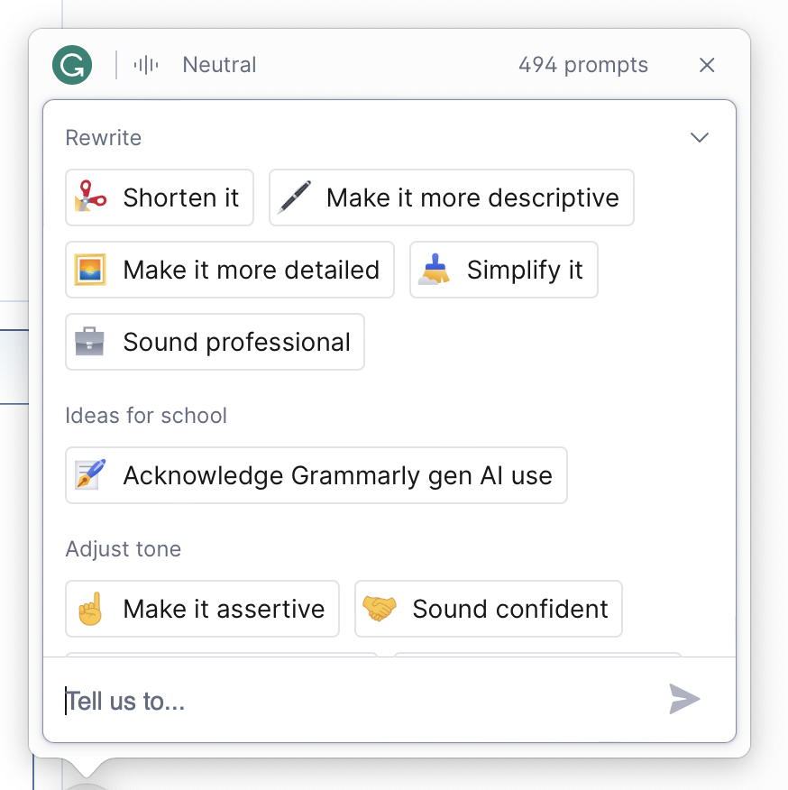This screenshot has width=788, height=790.
Task: Select Acknowledge Grammarly gen AI use
Action: click(316, 475)
